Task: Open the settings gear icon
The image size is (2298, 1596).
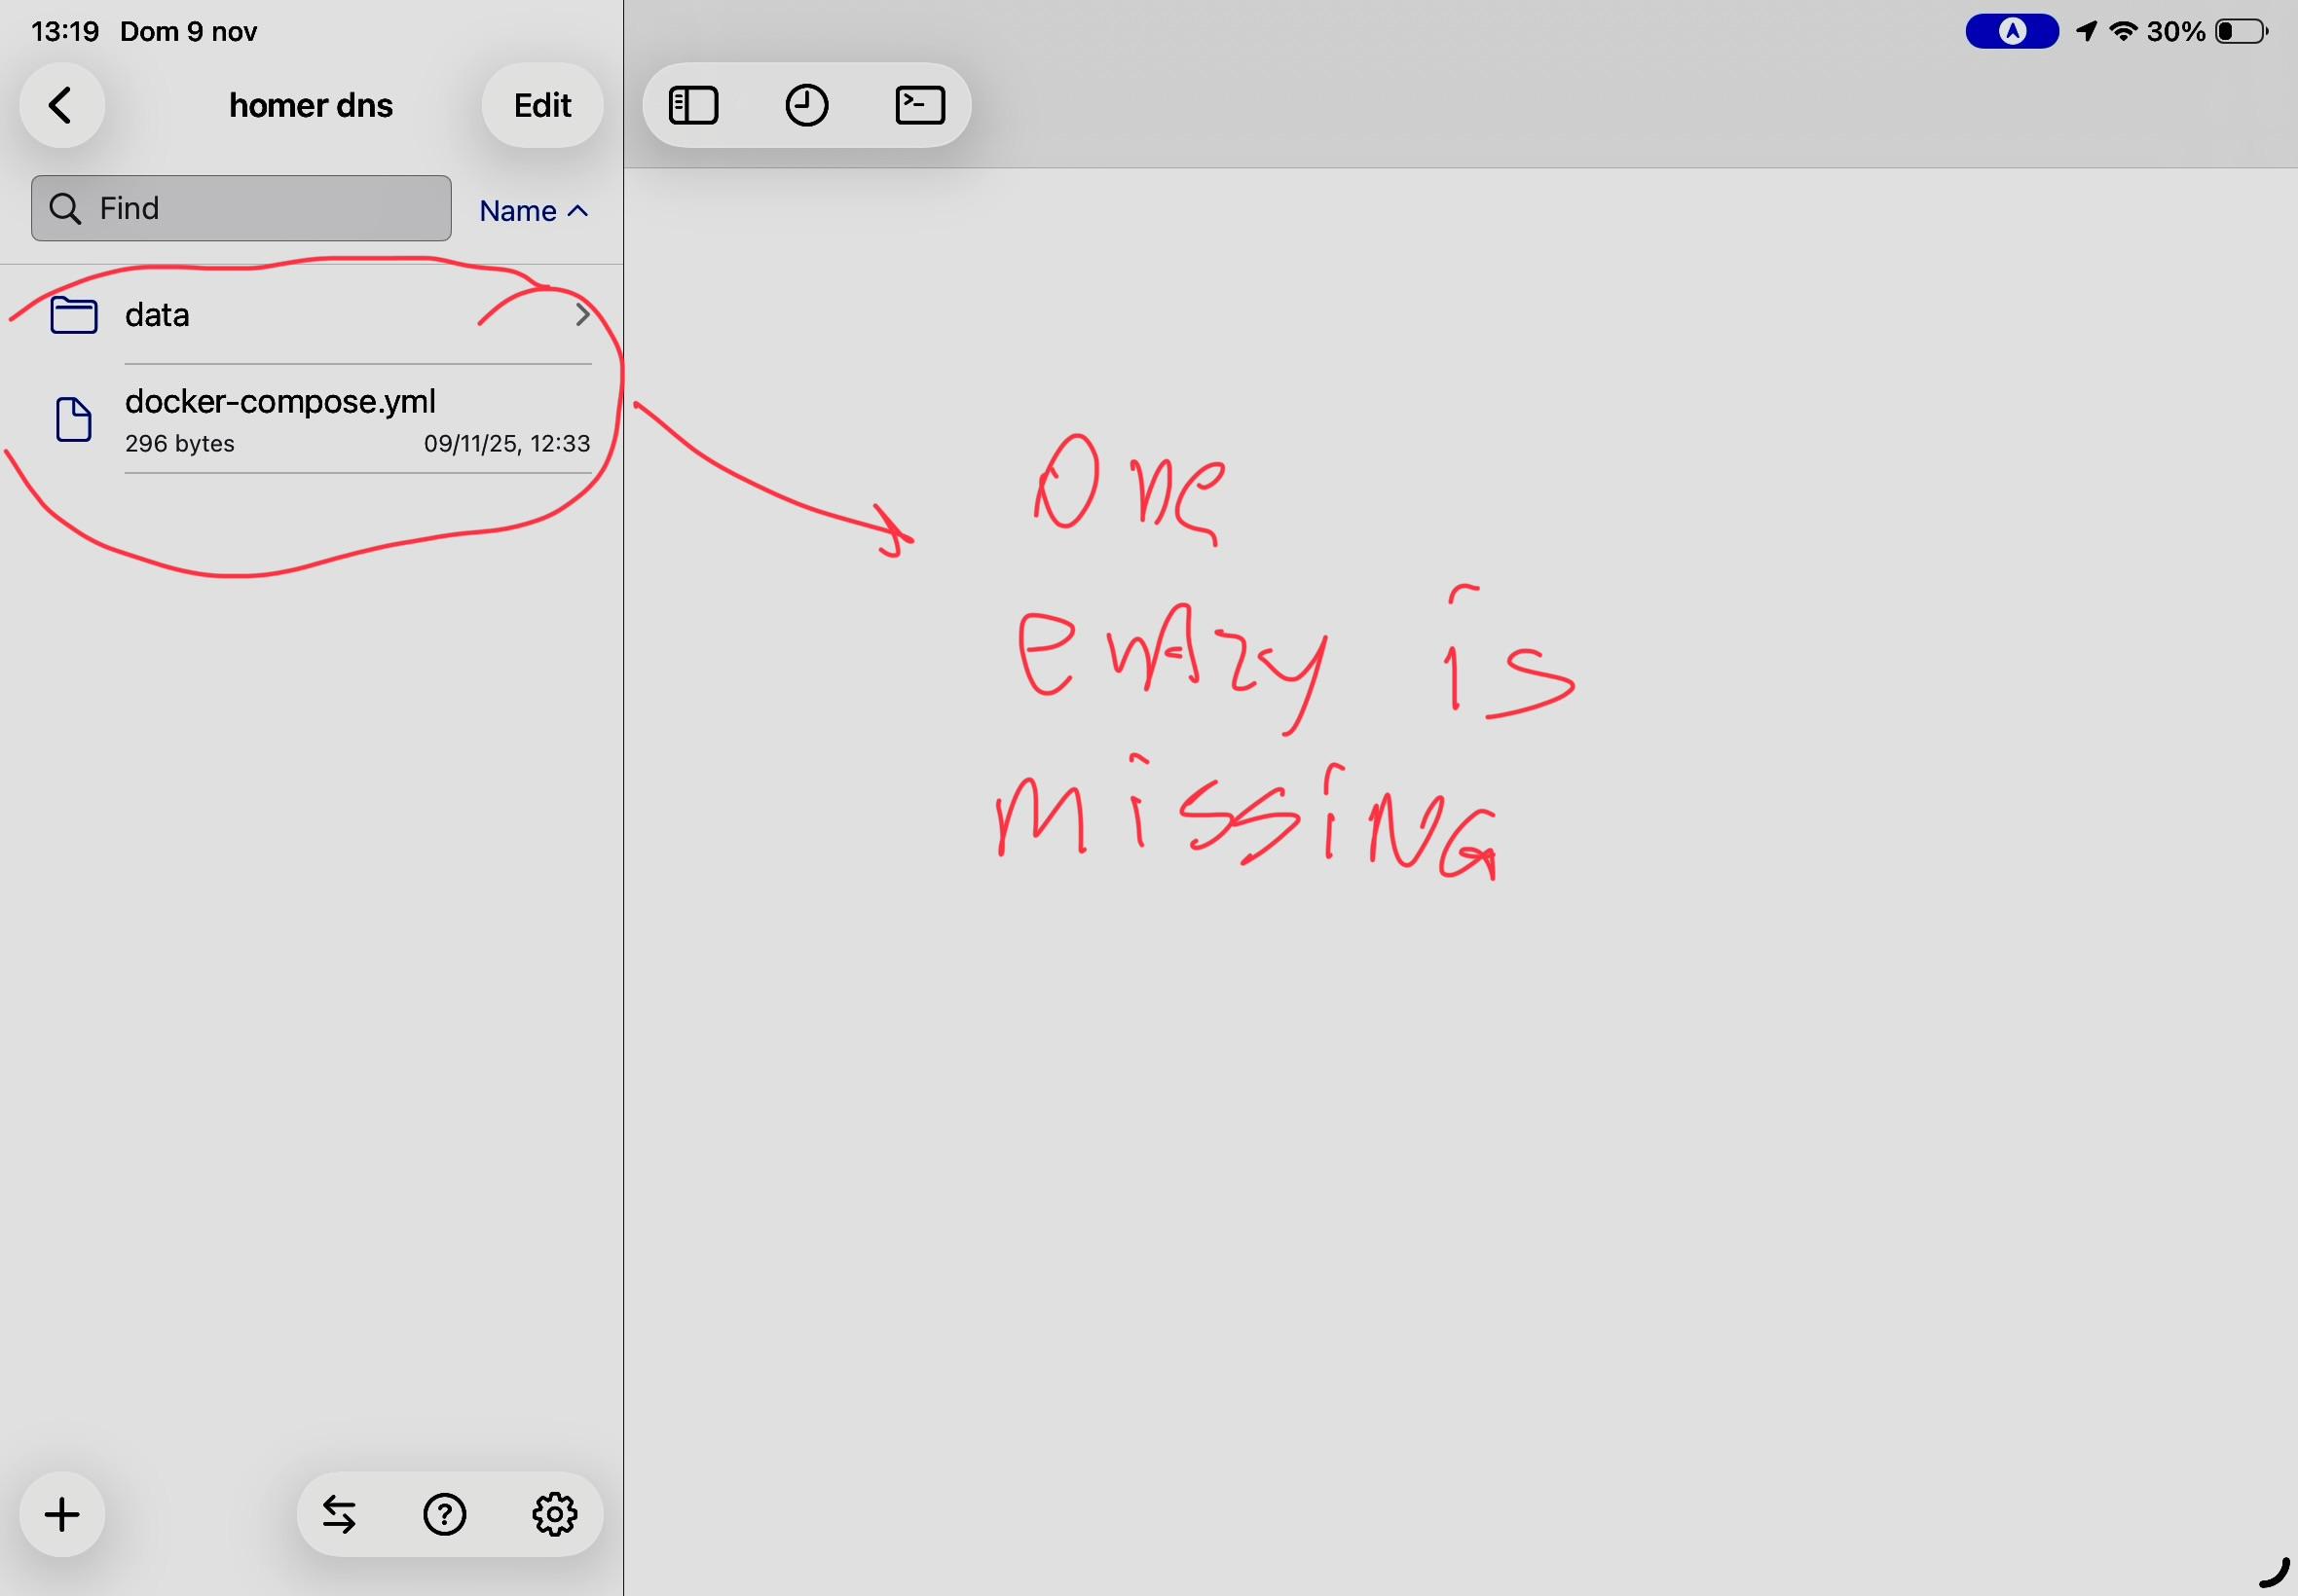Action: tap(554, 1514)
